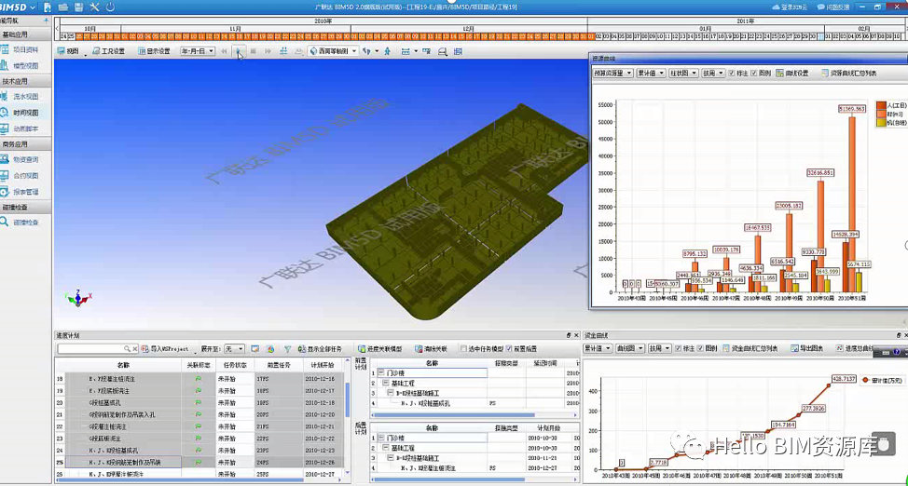Toggle 图例 checkbox in 资源曲线 window

(x=754, y=74)
